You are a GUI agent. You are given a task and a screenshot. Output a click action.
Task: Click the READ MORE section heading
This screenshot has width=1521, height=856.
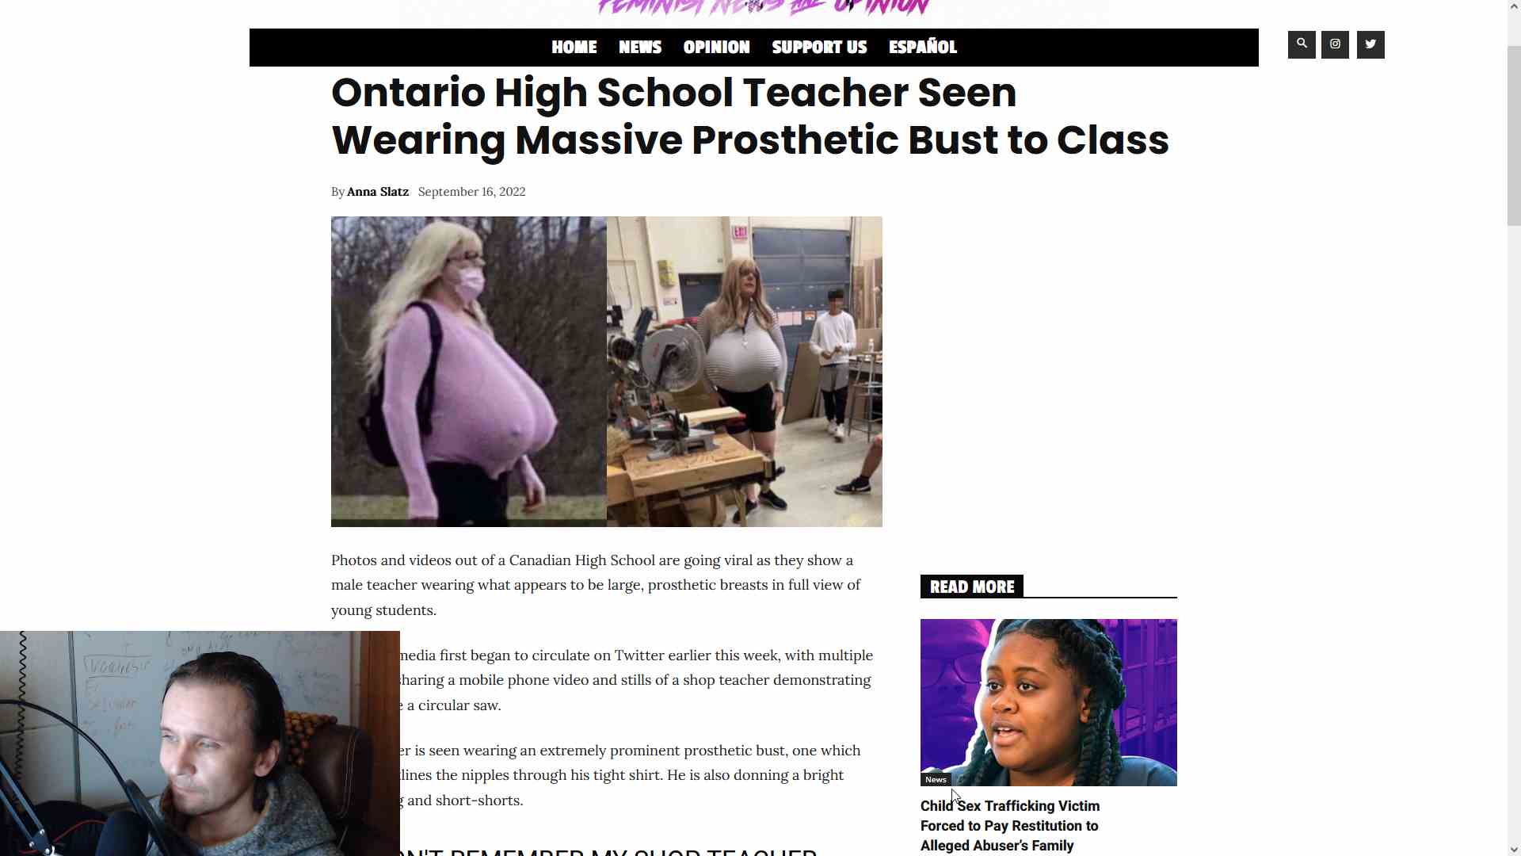(x=972, y=587)
